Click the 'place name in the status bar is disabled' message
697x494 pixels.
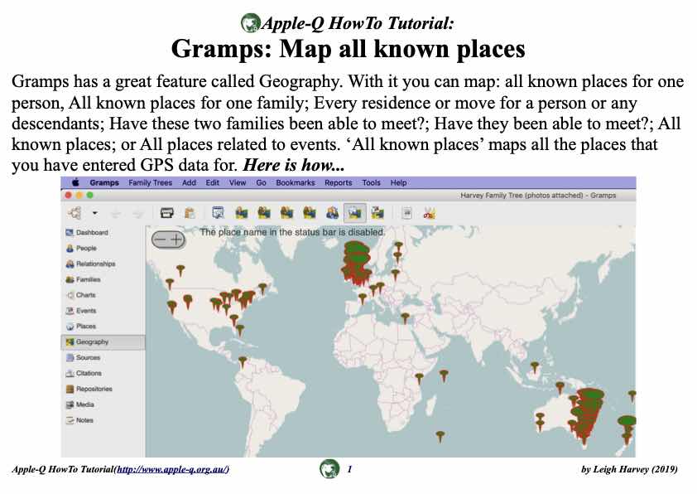[291, 232]
